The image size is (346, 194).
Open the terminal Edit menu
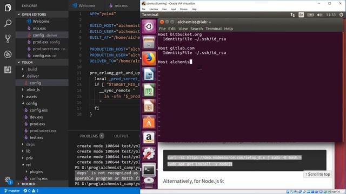[x=172, y=29]
